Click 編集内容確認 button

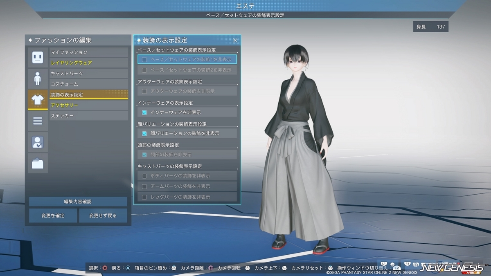pyautogui.click(x=78, y=202)
